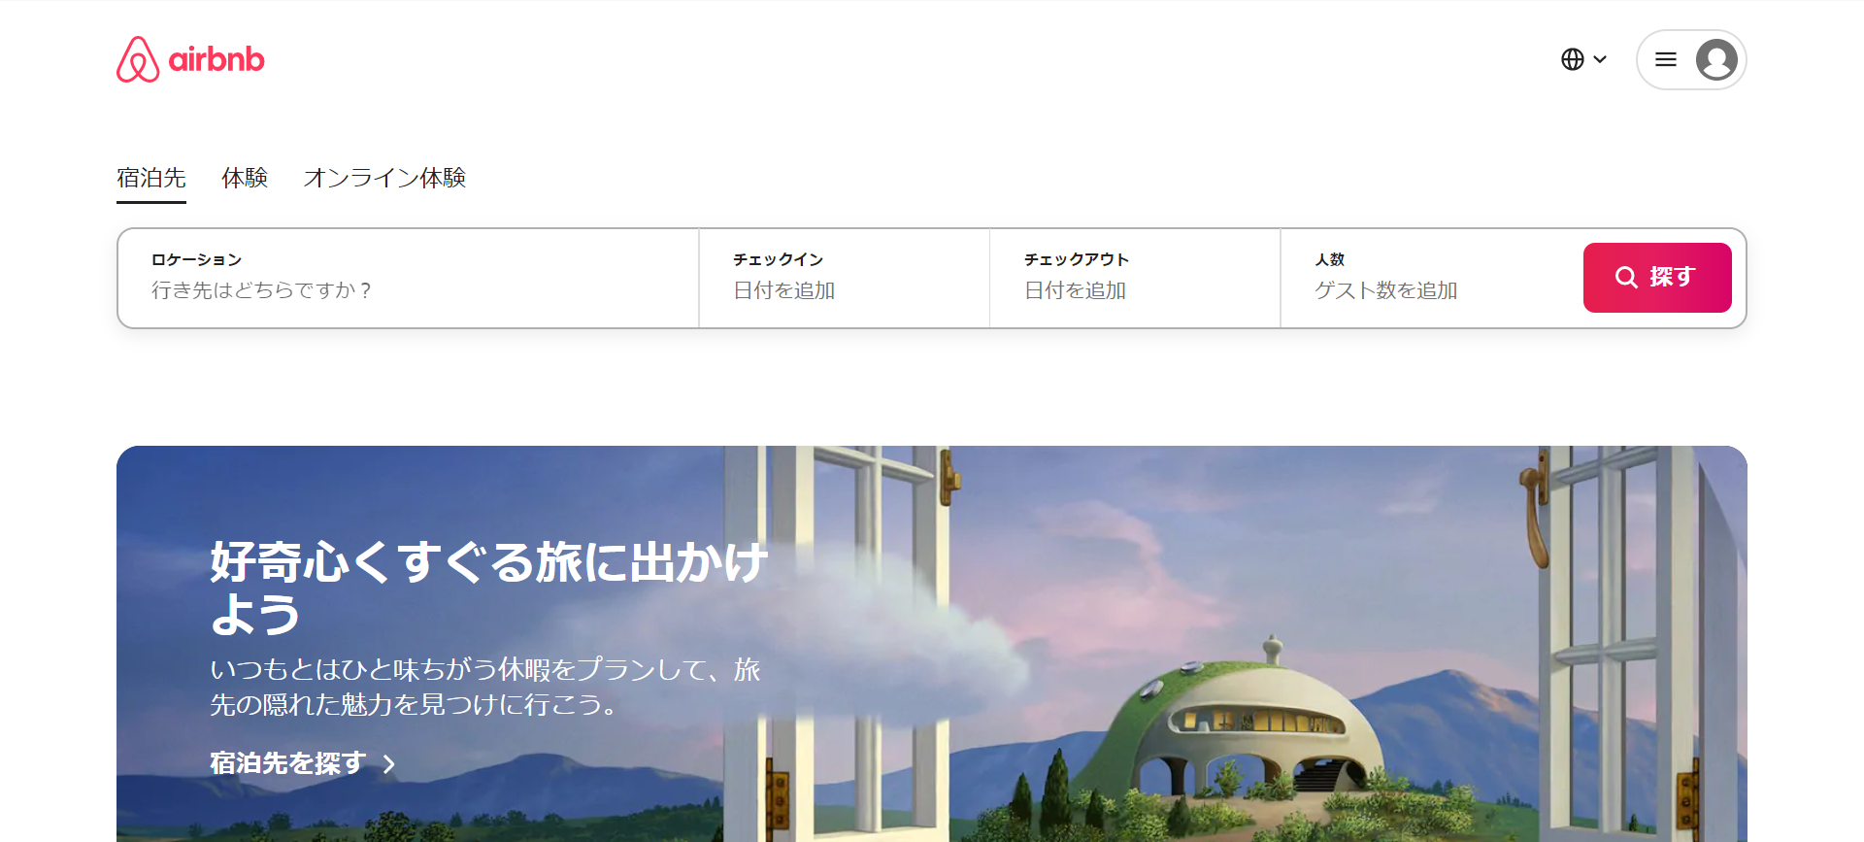The width and height of the screenshot is (1864, 842).
Task: Open the チェックアウト date picker
Action: [x=1135, y=278]
